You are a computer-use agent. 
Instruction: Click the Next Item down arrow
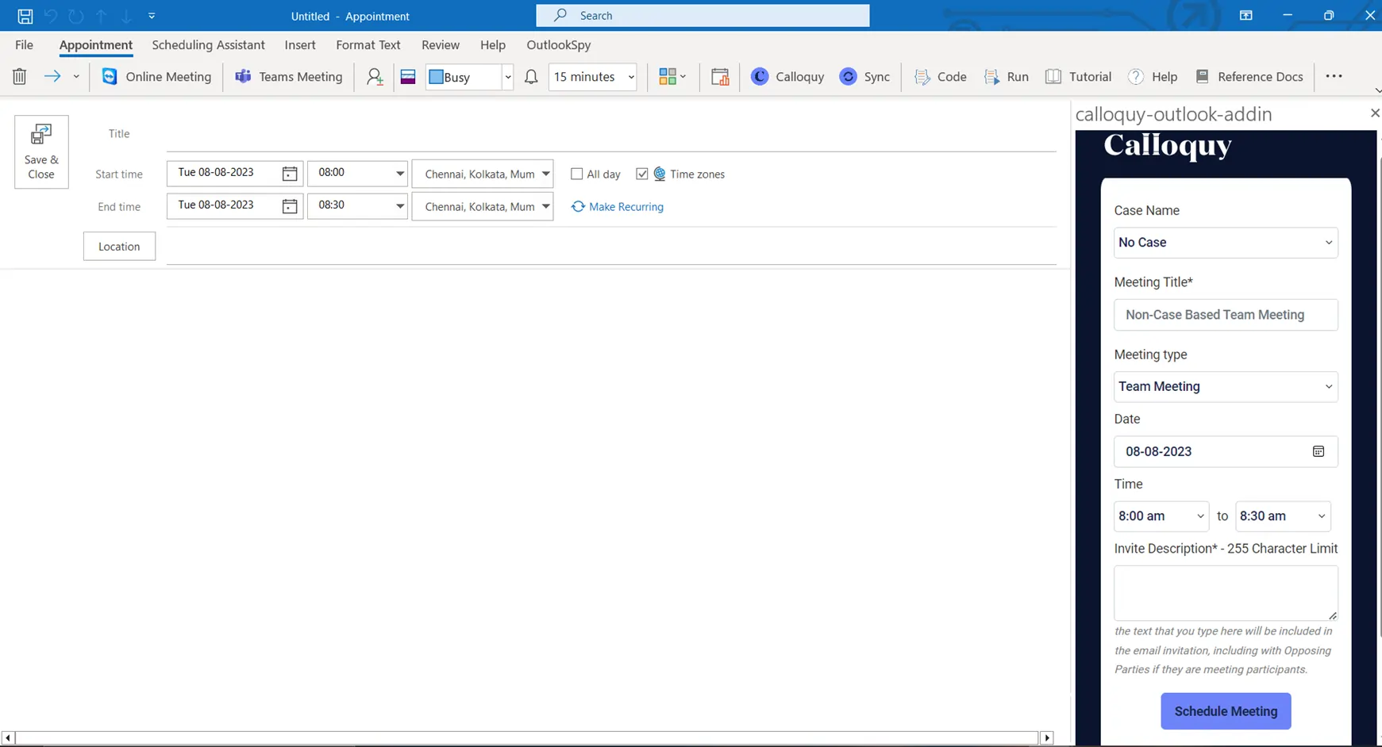click(x=126, y=16)
